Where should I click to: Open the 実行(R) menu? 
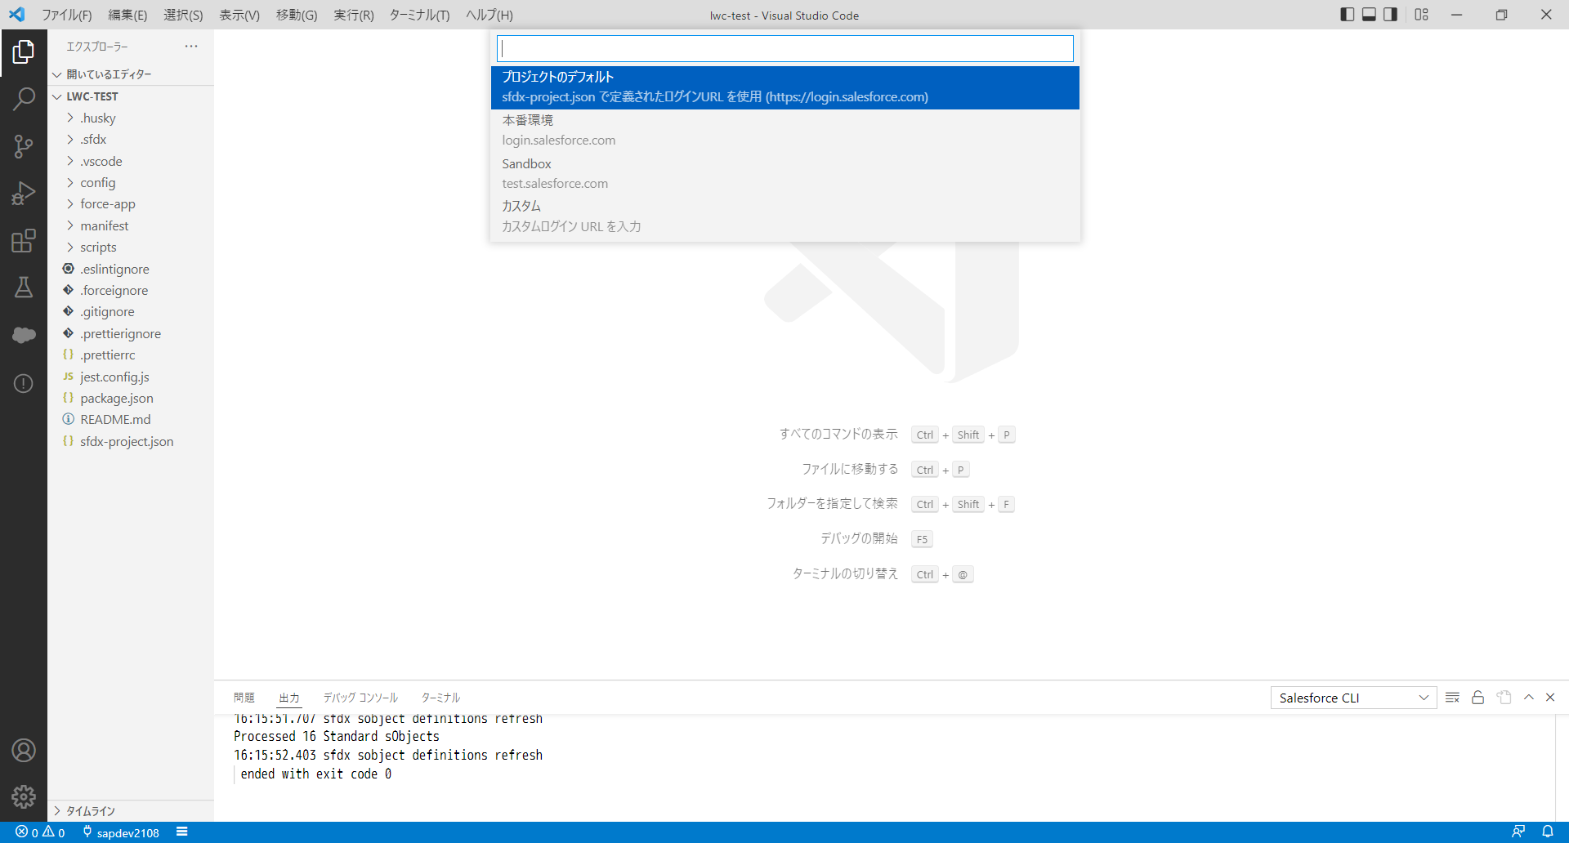(x=354, y=15)
